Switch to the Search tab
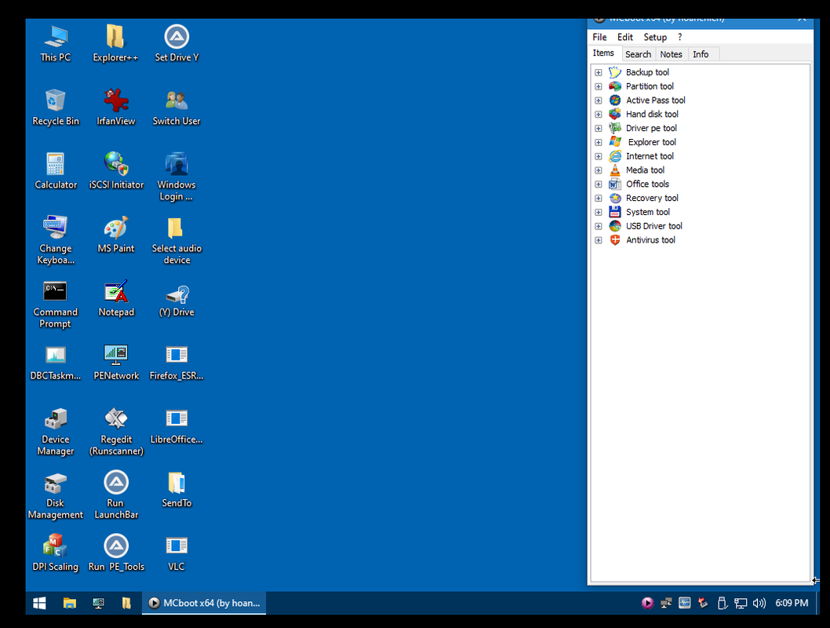Image resolution: width=830 pixels, height=628 pixels. tap(638, 54)
